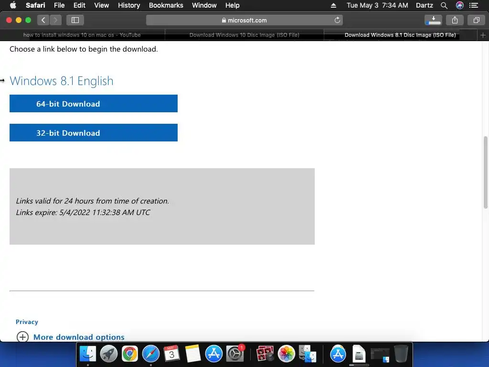Open Finder from the Dock
489x367 pixels.
[88, 354]
